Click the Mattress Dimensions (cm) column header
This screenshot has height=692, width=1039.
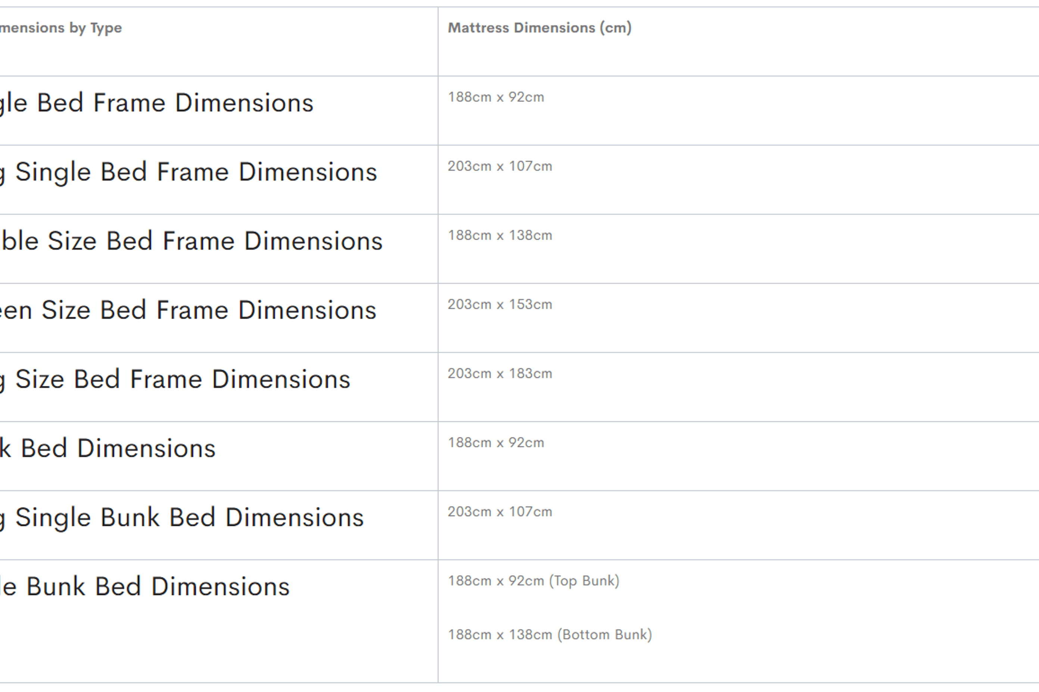(539, 28)
